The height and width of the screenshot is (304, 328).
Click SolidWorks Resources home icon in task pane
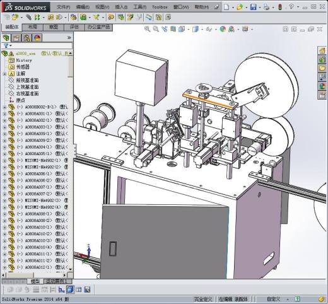pyautogui.click(x=322, y=50)
